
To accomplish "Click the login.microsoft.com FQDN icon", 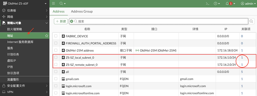I will (x=63, y=86).
